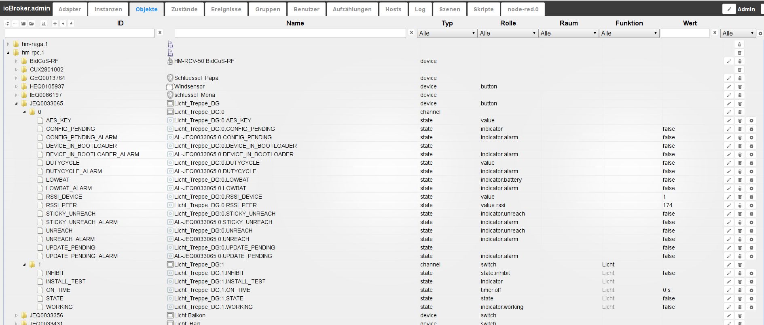The height and width of the screenshot is (325, 764).
Task: Edit the LOWBAT state
Action: point(729,180)
